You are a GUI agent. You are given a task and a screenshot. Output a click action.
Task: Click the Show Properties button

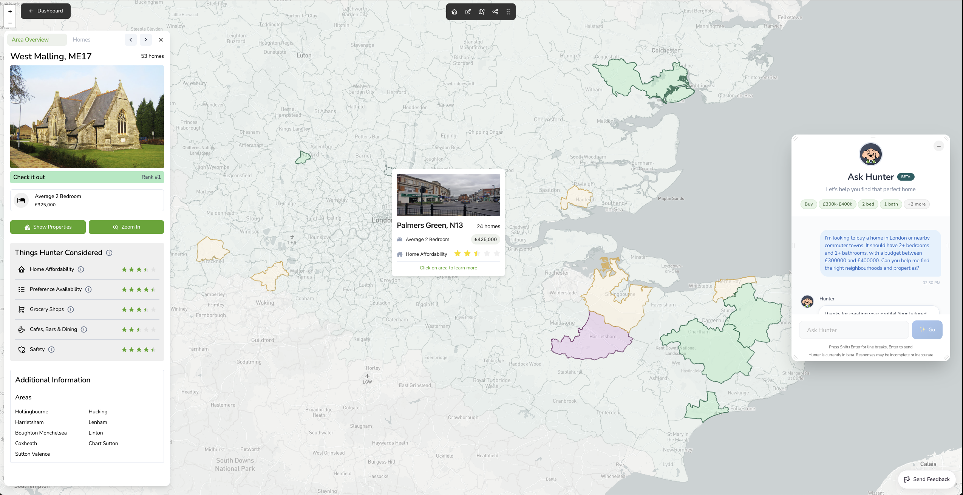pos(48,227)
